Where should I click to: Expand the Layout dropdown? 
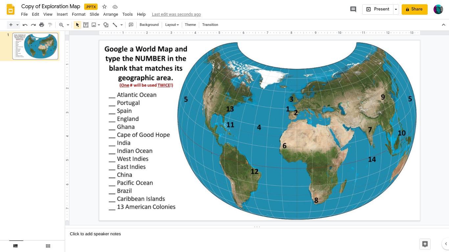pos(172,25)
